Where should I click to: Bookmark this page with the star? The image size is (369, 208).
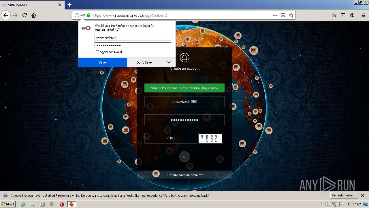[x=291, y=15]
